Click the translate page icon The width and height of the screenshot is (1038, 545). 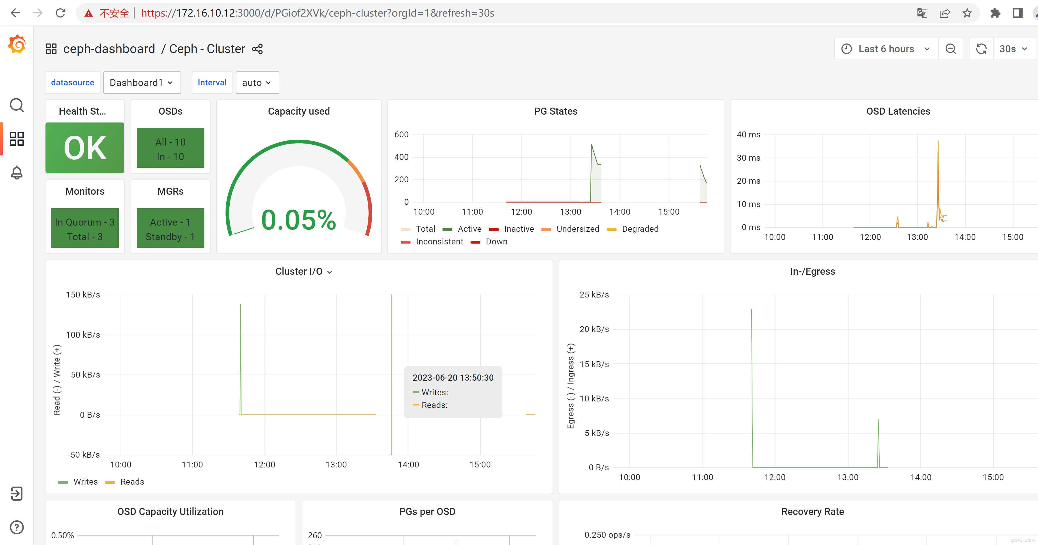tap(922, 13)
